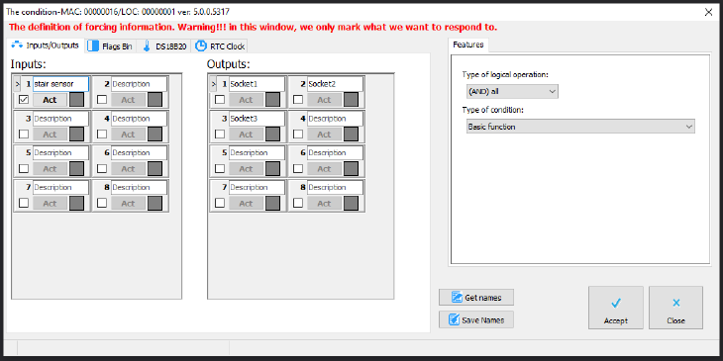Enable the Input 6 checkbox
This screenshot has height=361, width=723.
102,168
